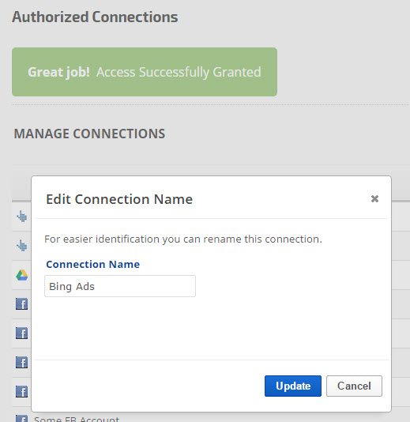
Task: Click the rename this connection description text
Action: coord(183,239)
